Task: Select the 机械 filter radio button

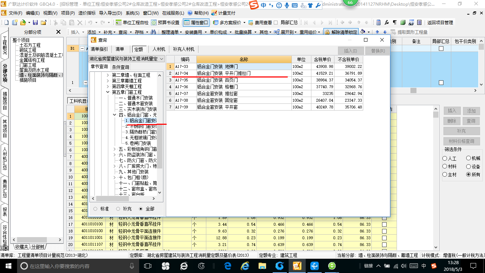Action: [469, 158]
